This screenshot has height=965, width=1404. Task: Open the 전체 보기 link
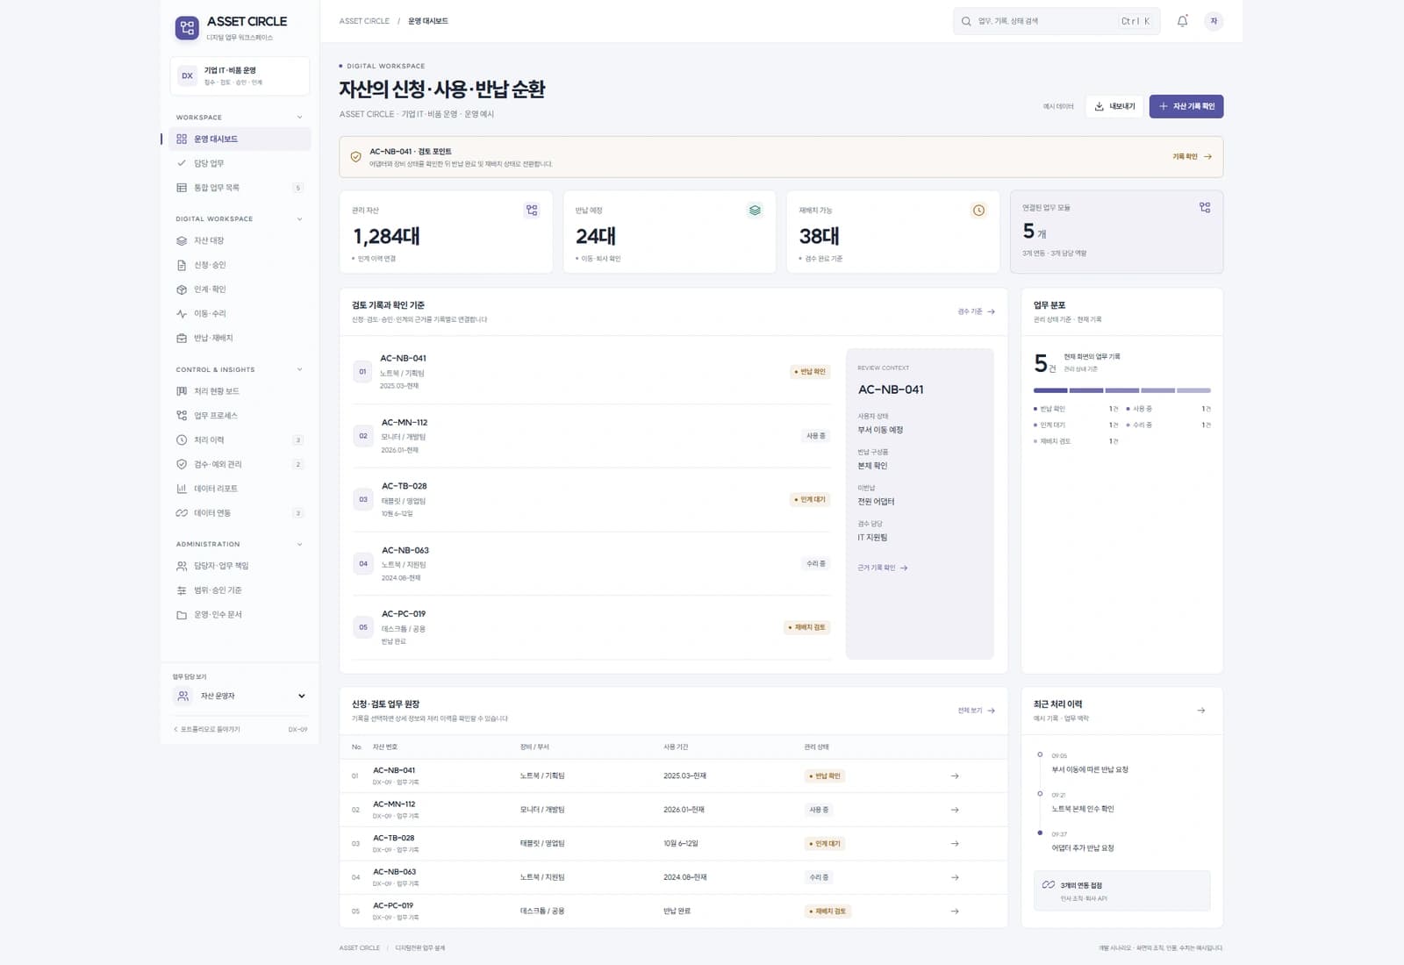pos(976,711)
